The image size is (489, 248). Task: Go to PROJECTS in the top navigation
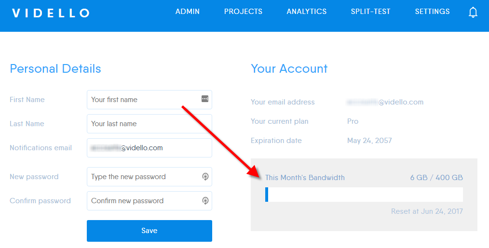[243, 12]
